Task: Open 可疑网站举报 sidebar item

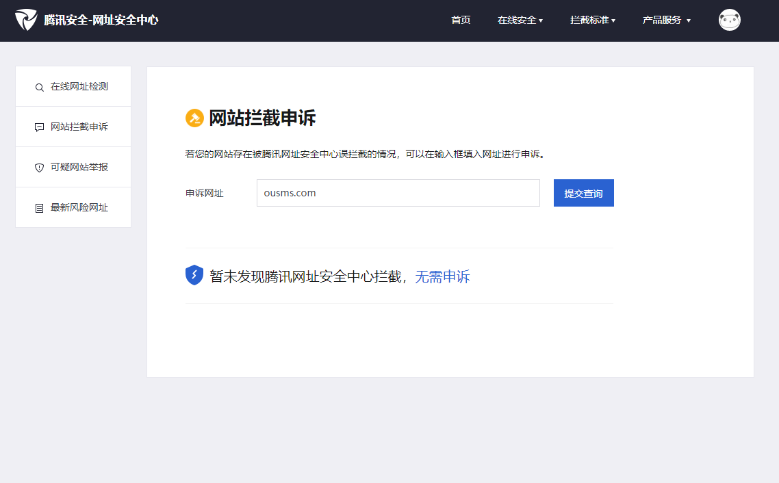Action: tap(73, 167)
